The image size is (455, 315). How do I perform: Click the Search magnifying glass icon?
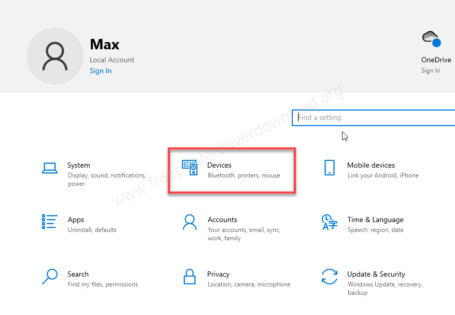pos(50,277)
